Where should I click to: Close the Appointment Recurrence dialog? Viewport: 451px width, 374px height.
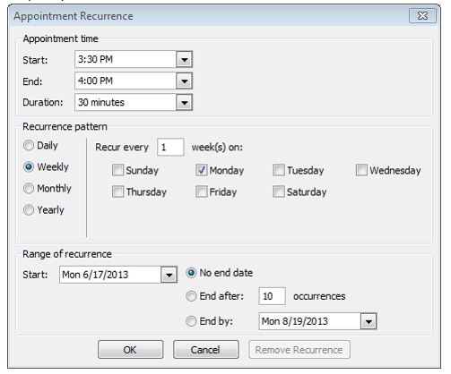(x=422, y=15)
